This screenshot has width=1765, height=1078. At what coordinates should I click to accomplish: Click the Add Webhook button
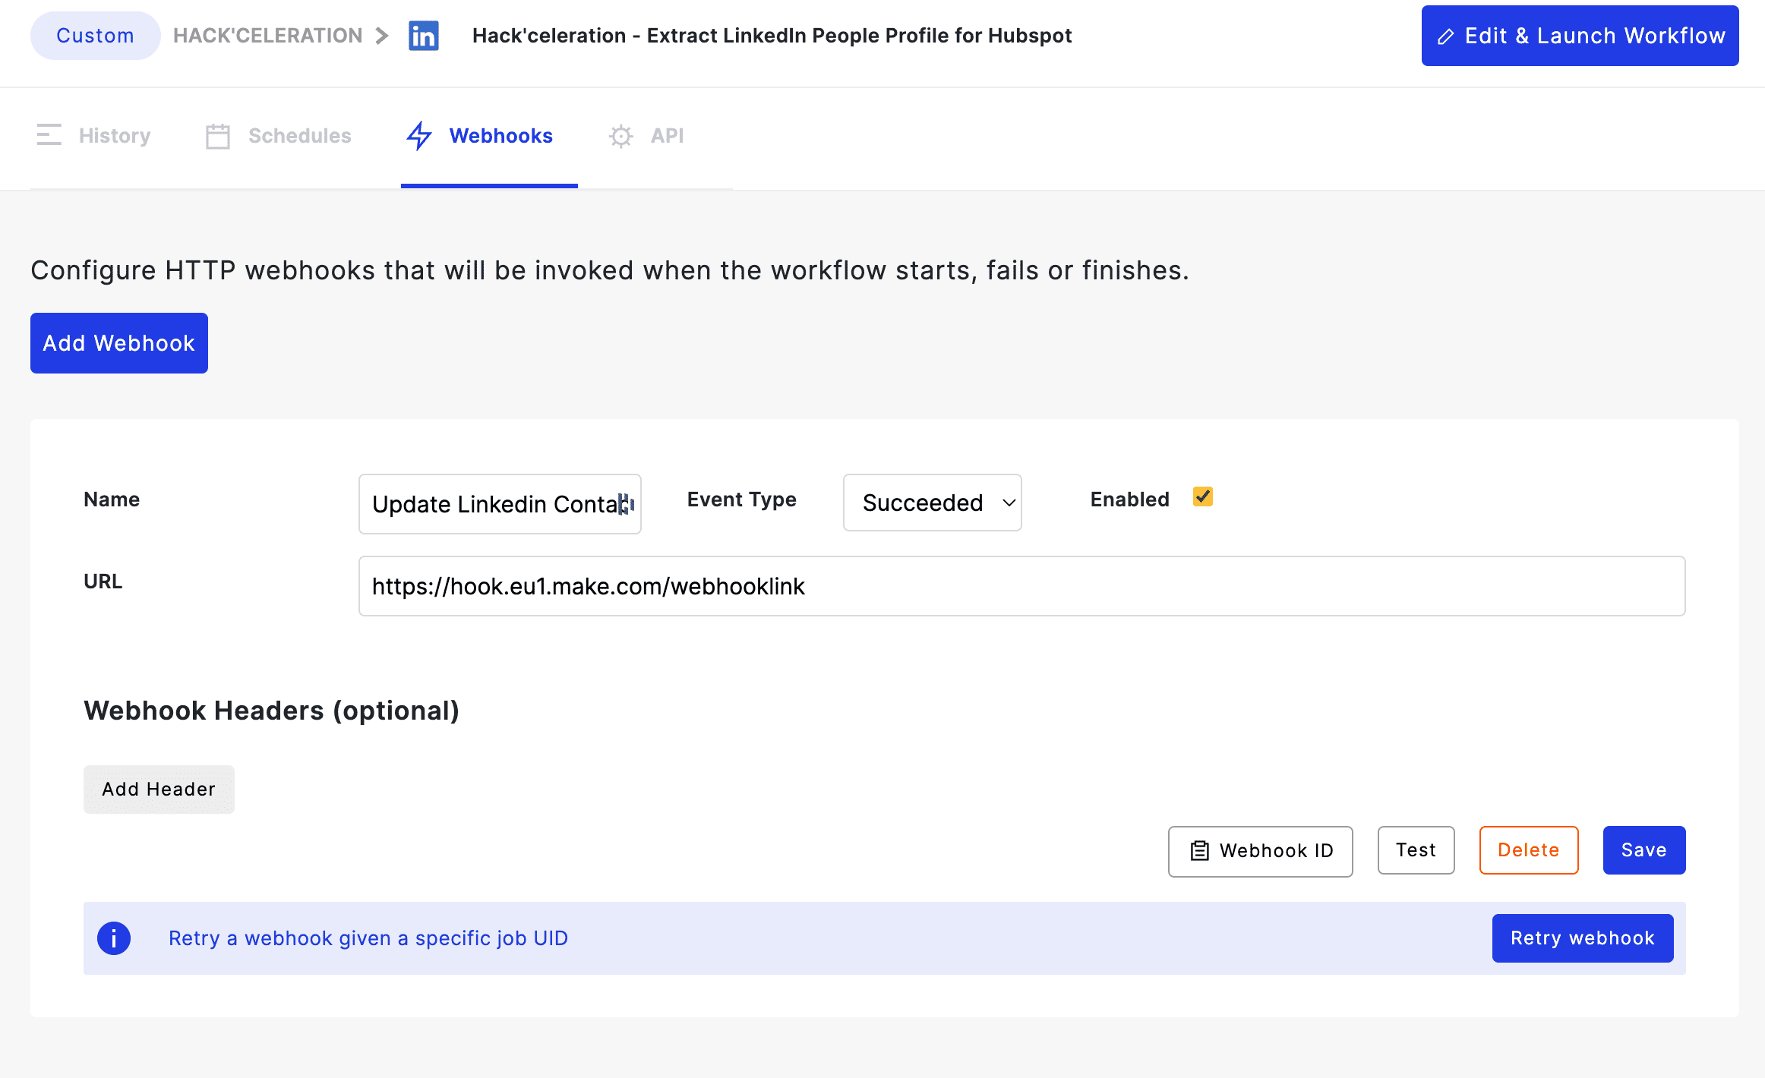[119, 343]
